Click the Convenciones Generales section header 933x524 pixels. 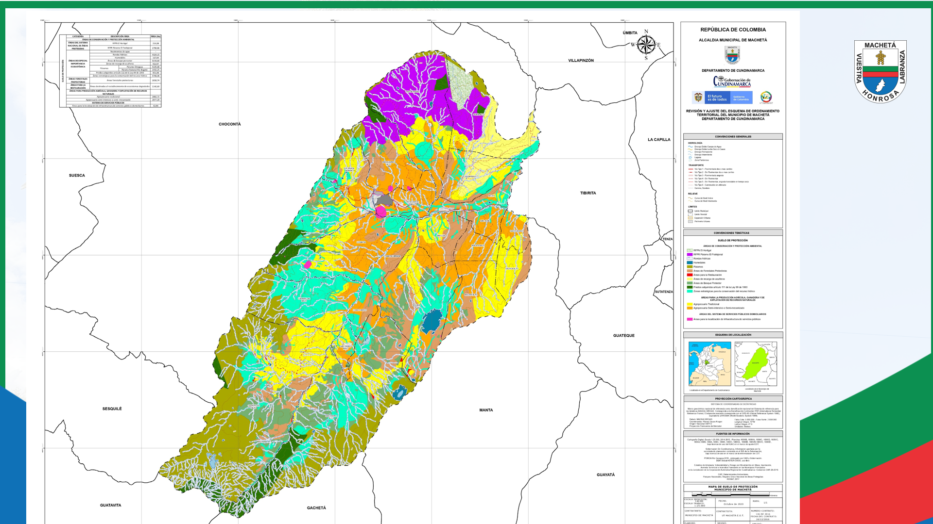click(733, 136)
